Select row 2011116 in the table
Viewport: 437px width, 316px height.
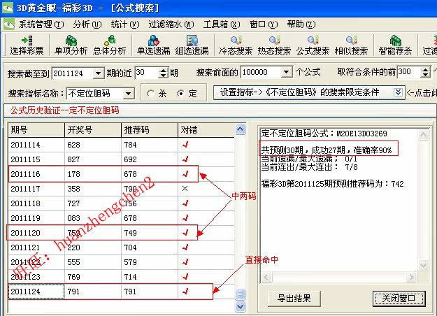tap(121, 174)
